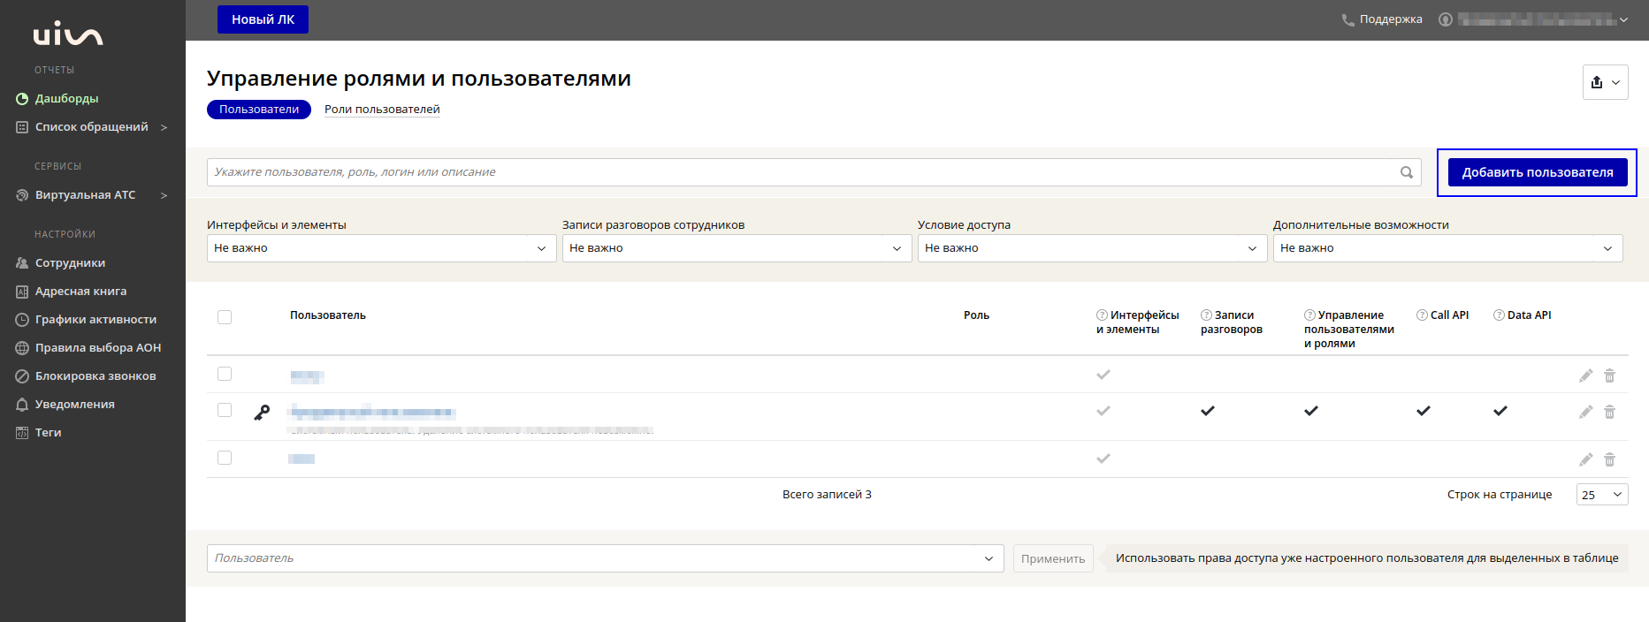Click the Добавить пользователя button
Screen dimensions: 1649x622
[x=1537, y=172]
